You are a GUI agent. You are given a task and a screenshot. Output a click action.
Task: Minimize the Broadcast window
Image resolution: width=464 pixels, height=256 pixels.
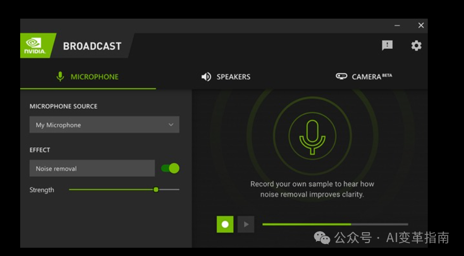point(397,26)
